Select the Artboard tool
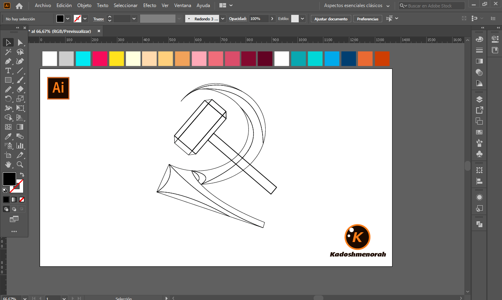502x300 pixels. (8, 155)
